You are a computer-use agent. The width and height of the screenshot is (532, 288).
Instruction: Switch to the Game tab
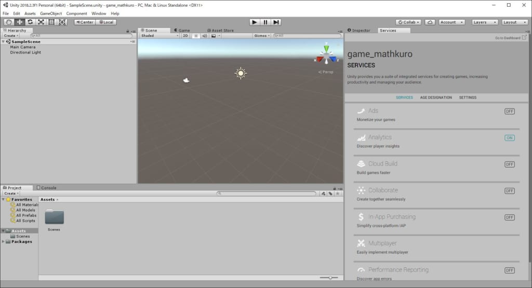click(x=182, y=30)
